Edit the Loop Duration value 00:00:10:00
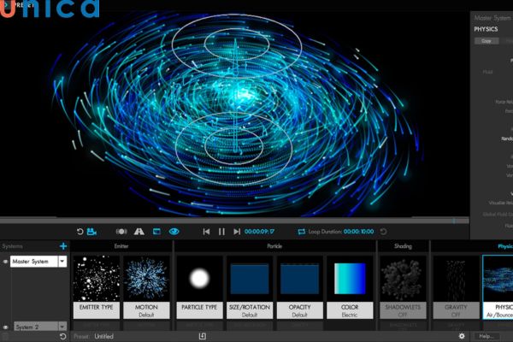Screen dimensions: 513x342 tap(358, 232)
